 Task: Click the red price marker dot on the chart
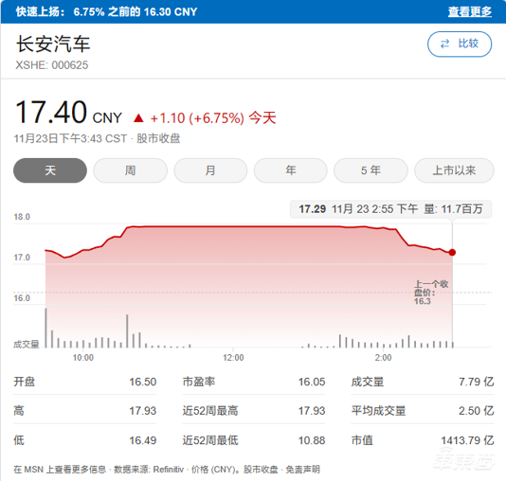tap(452, 253)
